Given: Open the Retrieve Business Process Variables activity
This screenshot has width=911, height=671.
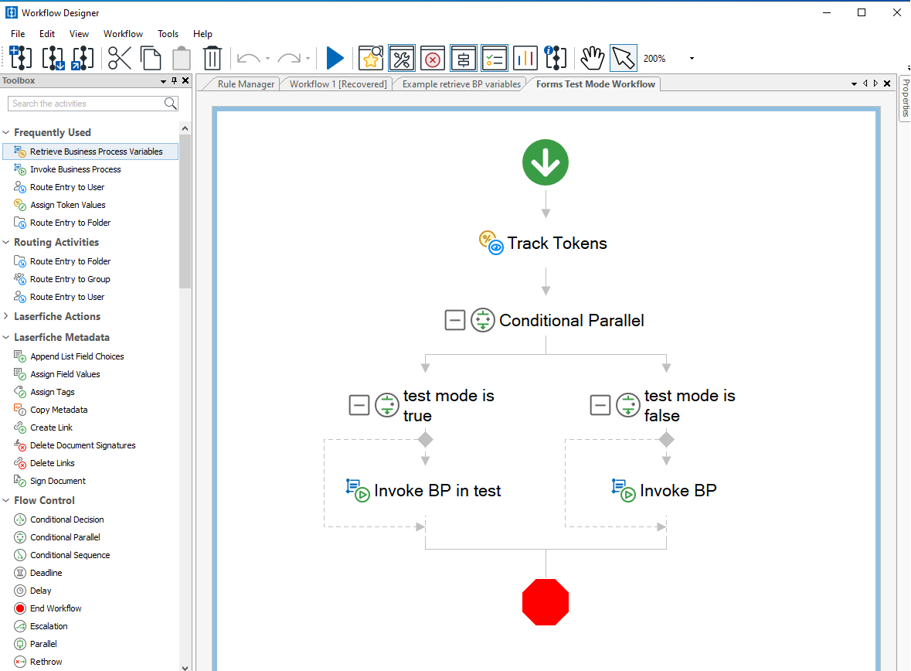Looking at the screenshot, I should pos(90,151).
